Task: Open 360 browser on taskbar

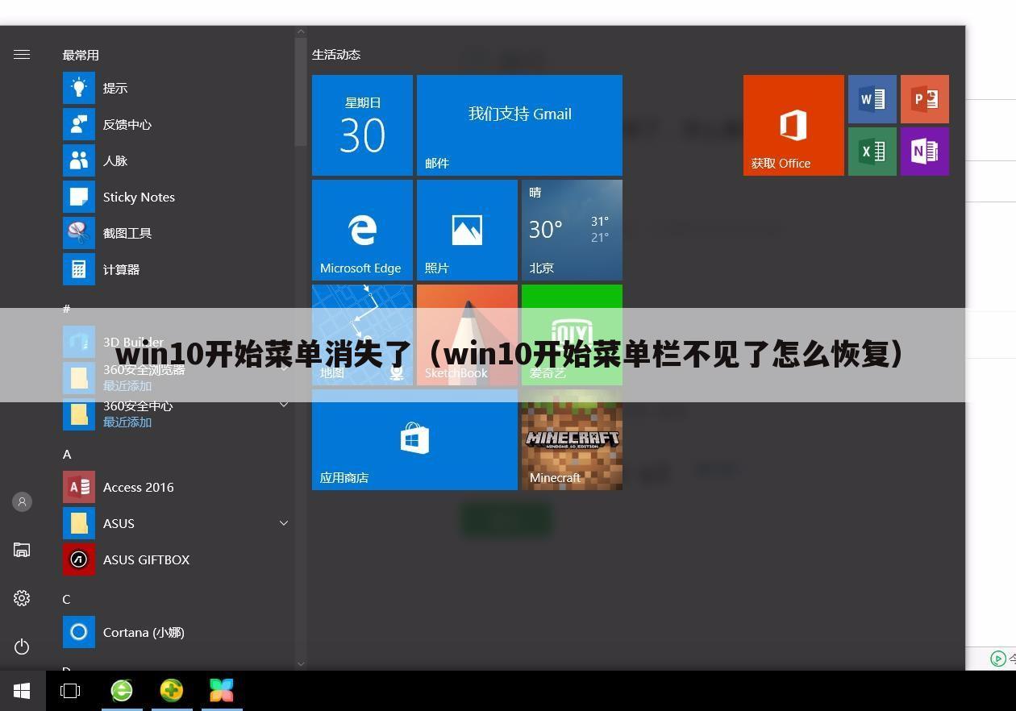Action: click(x=122, y=691)
